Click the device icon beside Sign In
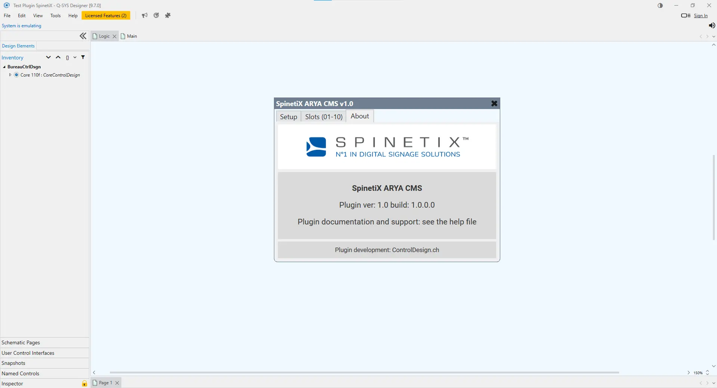This screenshot has height=388, width=717. (686, 16)
